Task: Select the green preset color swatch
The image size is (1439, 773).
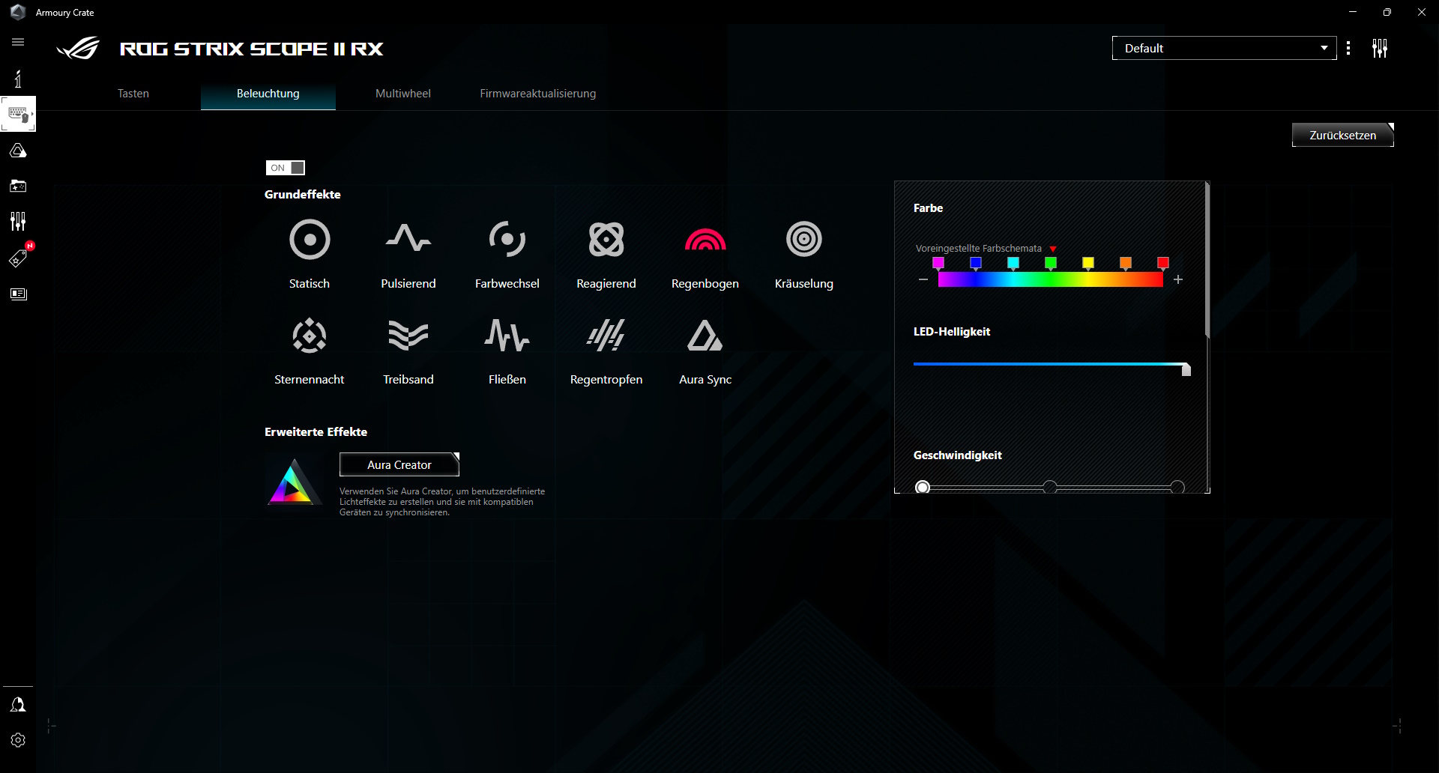Action: pos(1052,262)
